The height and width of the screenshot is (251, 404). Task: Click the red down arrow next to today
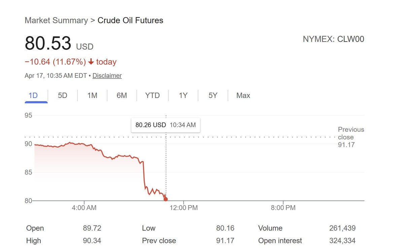(91, 62)
